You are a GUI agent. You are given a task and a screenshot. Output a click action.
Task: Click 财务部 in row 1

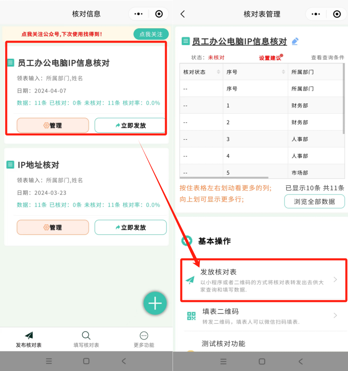click(300, 105)
